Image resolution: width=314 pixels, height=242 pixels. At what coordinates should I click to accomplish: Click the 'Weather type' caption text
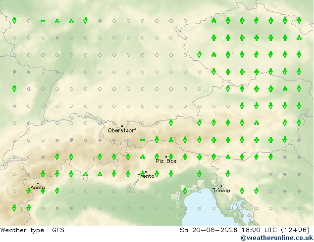pyautogui.click(x=22, y=230)
